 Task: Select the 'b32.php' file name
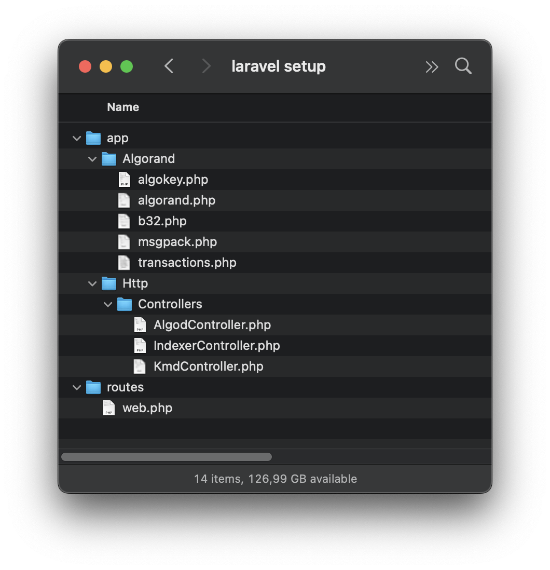click(x=162, y=221)
